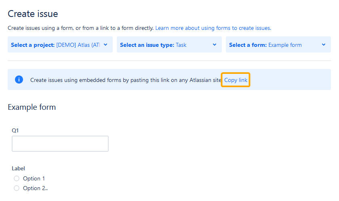Click the Create issues using a form description
This screenshot has height=201, width=339.
tap(81, 28)
